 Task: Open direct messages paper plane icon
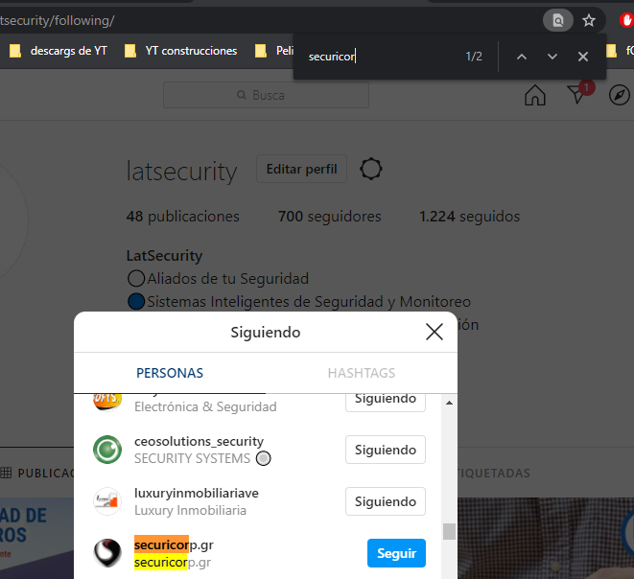(577, 95)
